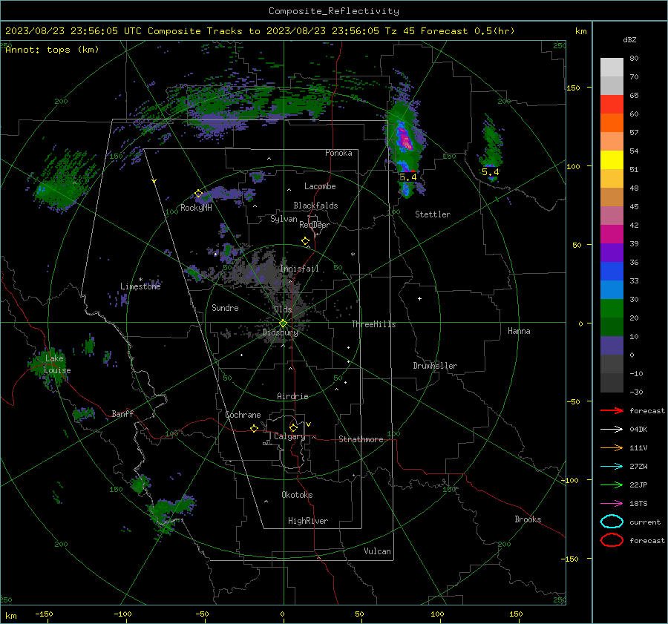Click the Hanna city label

[x=519, y=331]
